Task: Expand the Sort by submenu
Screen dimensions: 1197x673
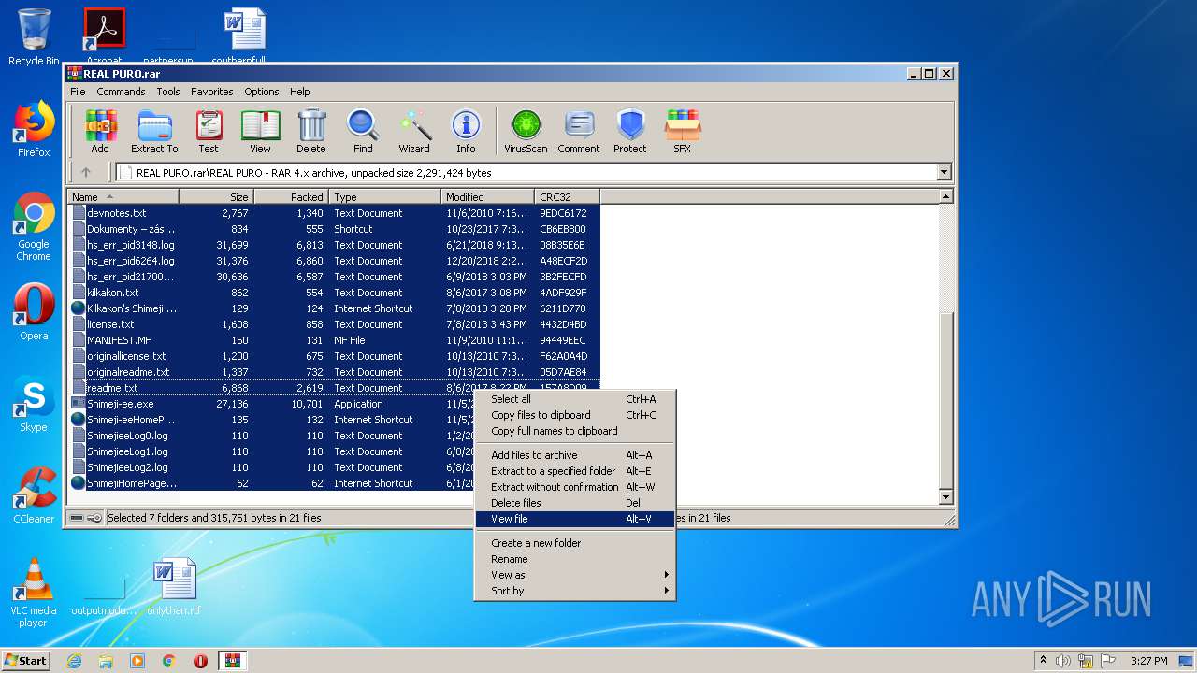Action: pos(574,591)
